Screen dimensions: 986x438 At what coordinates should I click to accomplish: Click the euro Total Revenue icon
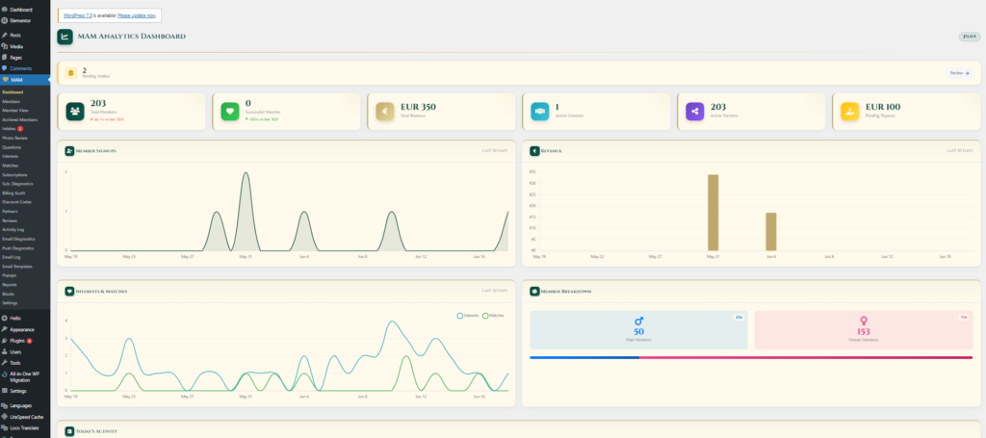coord(385,112)
